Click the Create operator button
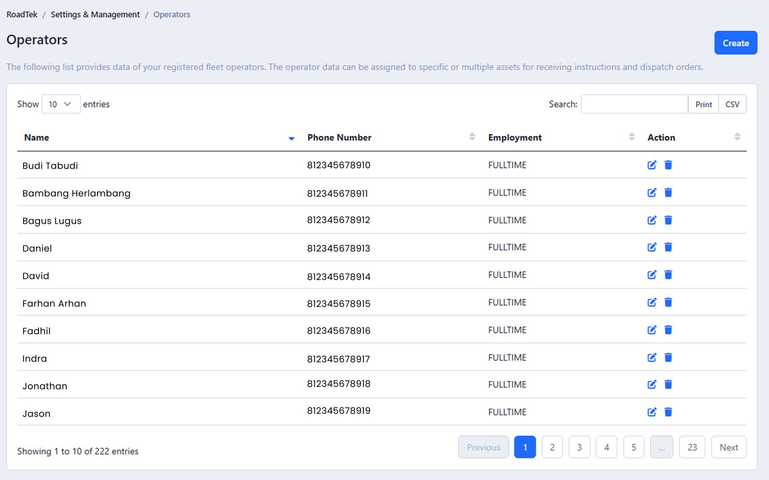 point(735,43)
